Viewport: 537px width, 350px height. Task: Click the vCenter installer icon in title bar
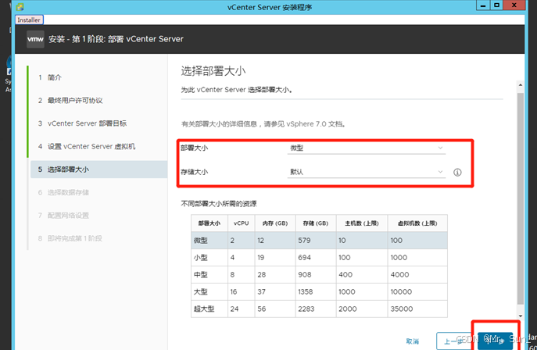[20, 7]
